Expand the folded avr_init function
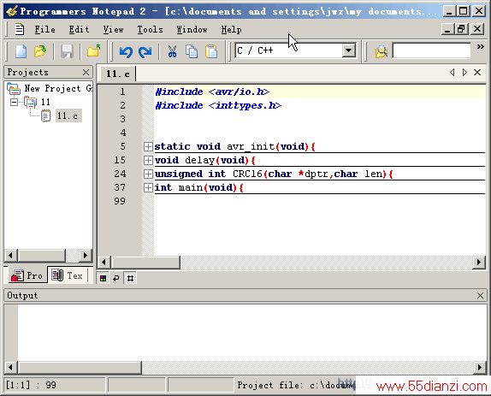This screenshot has height=396, width=491. click(x=148, y=146)
